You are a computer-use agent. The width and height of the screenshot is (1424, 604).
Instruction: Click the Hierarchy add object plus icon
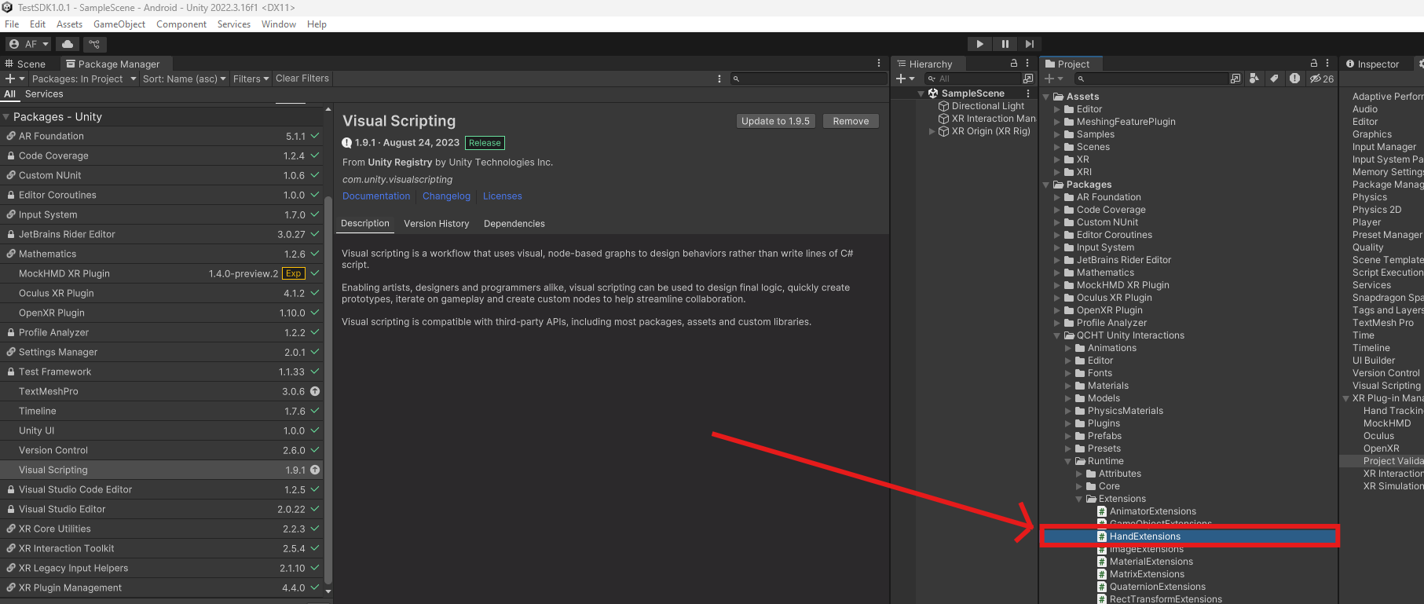906,79
